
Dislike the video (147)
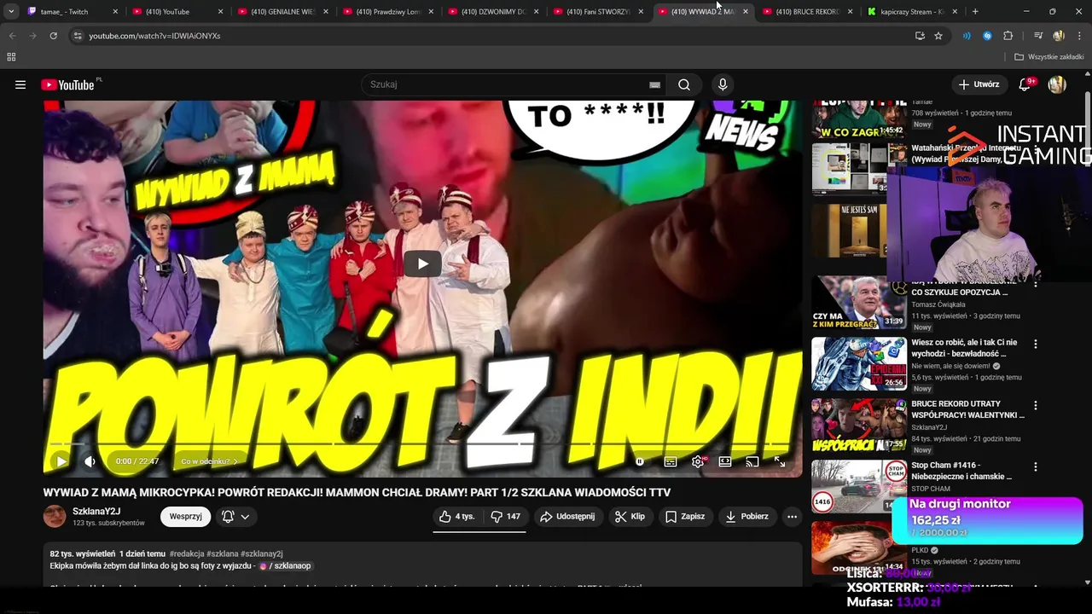pyautogui.click(x=505, y=517)
